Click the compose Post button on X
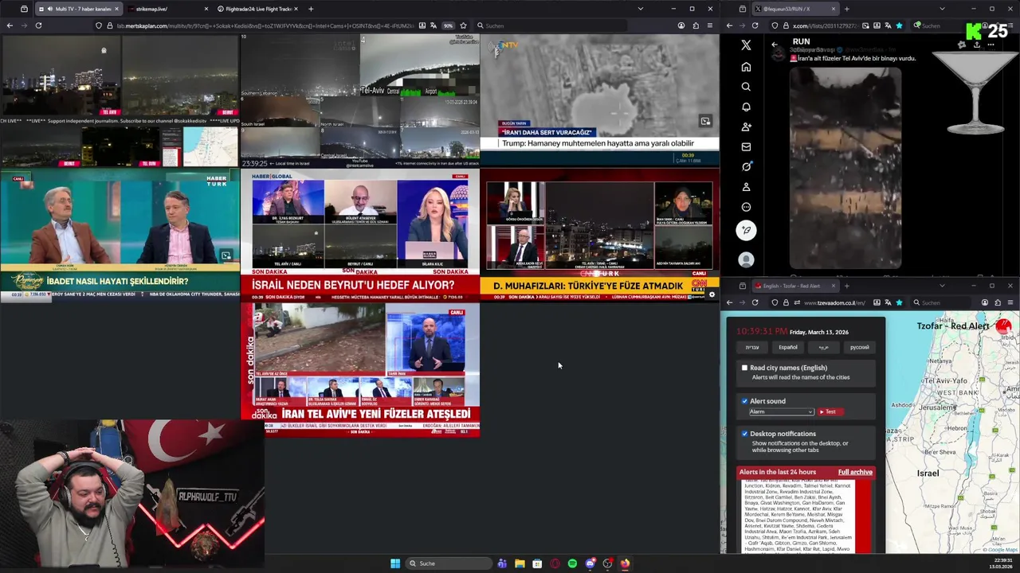The width and height of the screenshot is (1020, 573). tap(746, 231)
